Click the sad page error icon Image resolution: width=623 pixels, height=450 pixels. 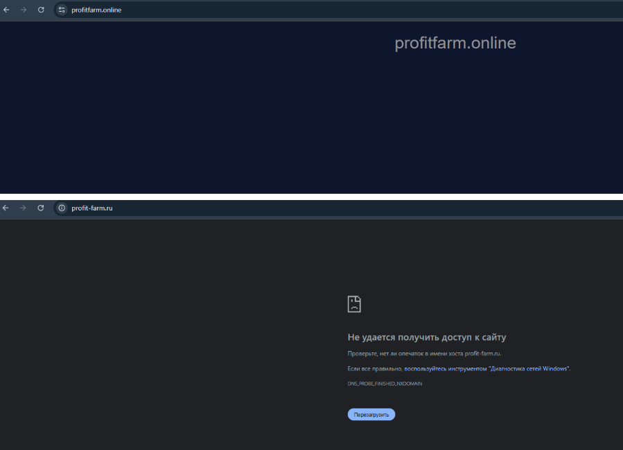tap(354, 304)
